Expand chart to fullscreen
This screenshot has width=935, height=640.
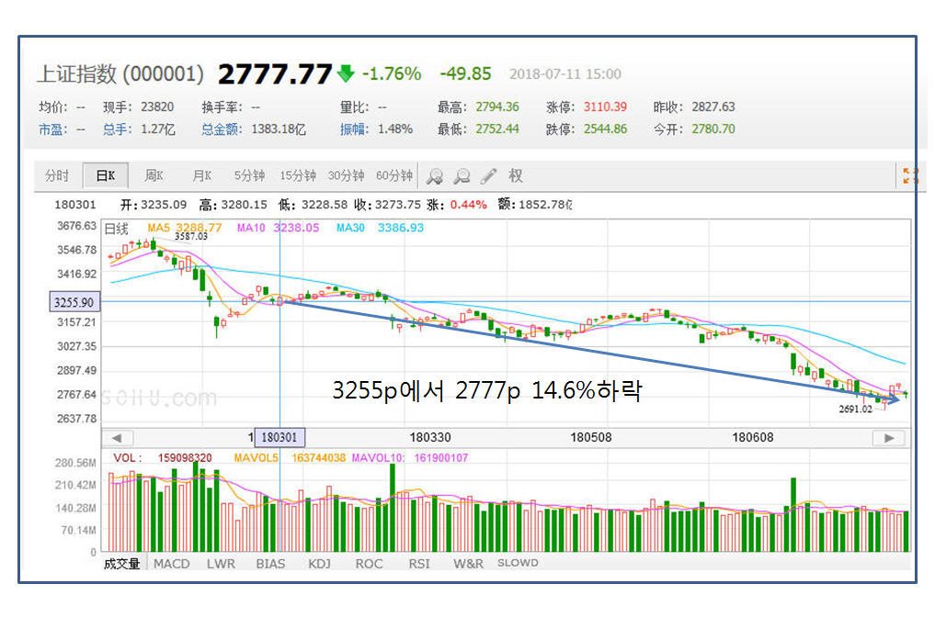tap(910, 176)
